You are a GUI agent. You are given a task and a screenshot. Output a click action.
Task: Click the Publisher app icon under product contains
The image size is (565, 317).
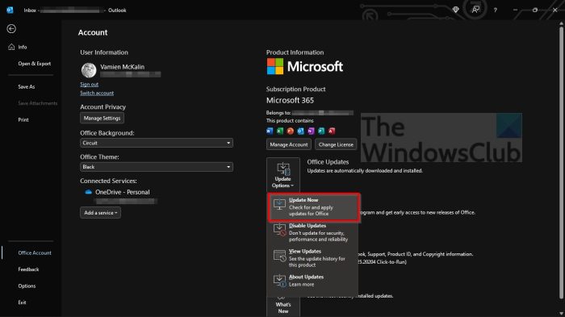pos(321,131)
